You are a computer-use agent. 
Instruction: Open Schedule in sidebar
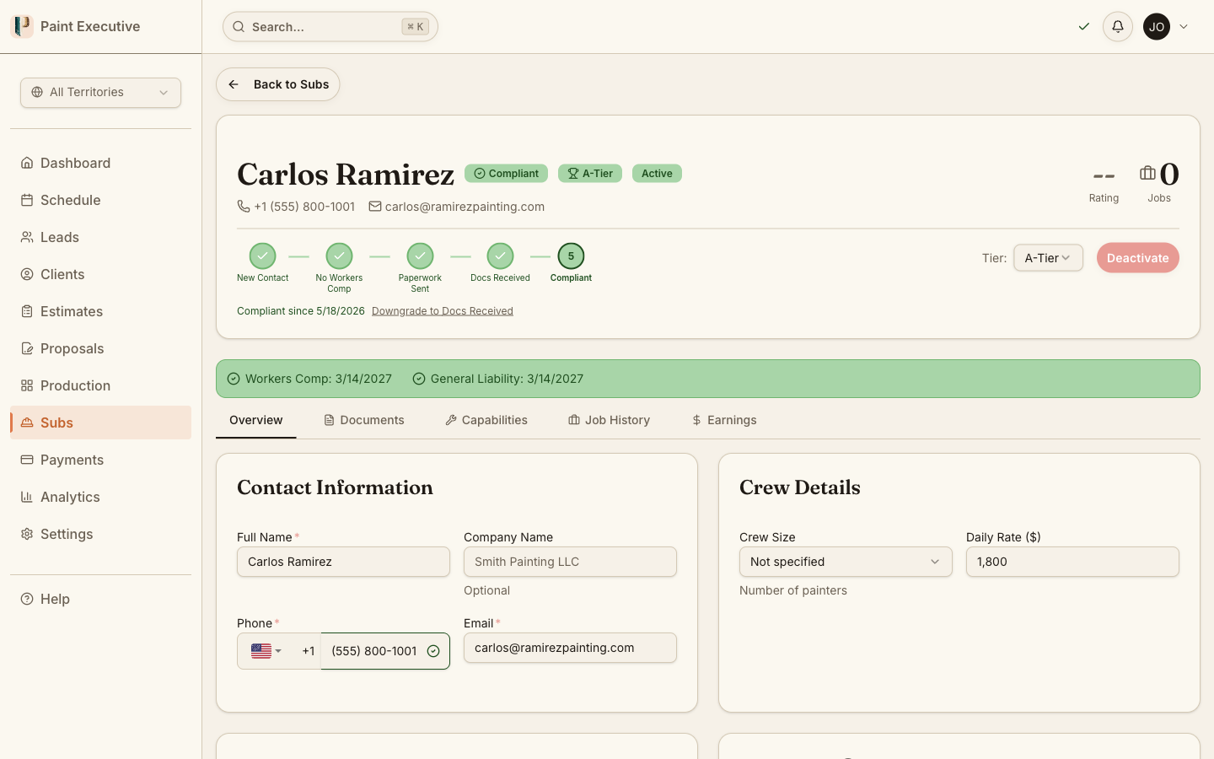[x=100, y=200]
